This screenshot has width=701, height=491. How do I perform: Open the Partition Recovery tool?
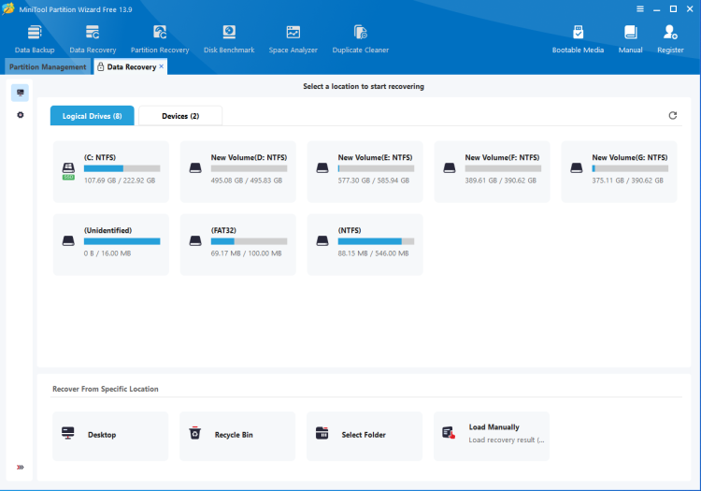point(160,39)
